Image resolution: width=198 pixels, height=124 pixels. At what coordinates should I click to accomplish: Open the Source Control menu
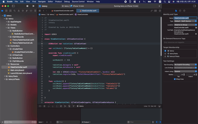pyautogui.click(x=78, y=2)
